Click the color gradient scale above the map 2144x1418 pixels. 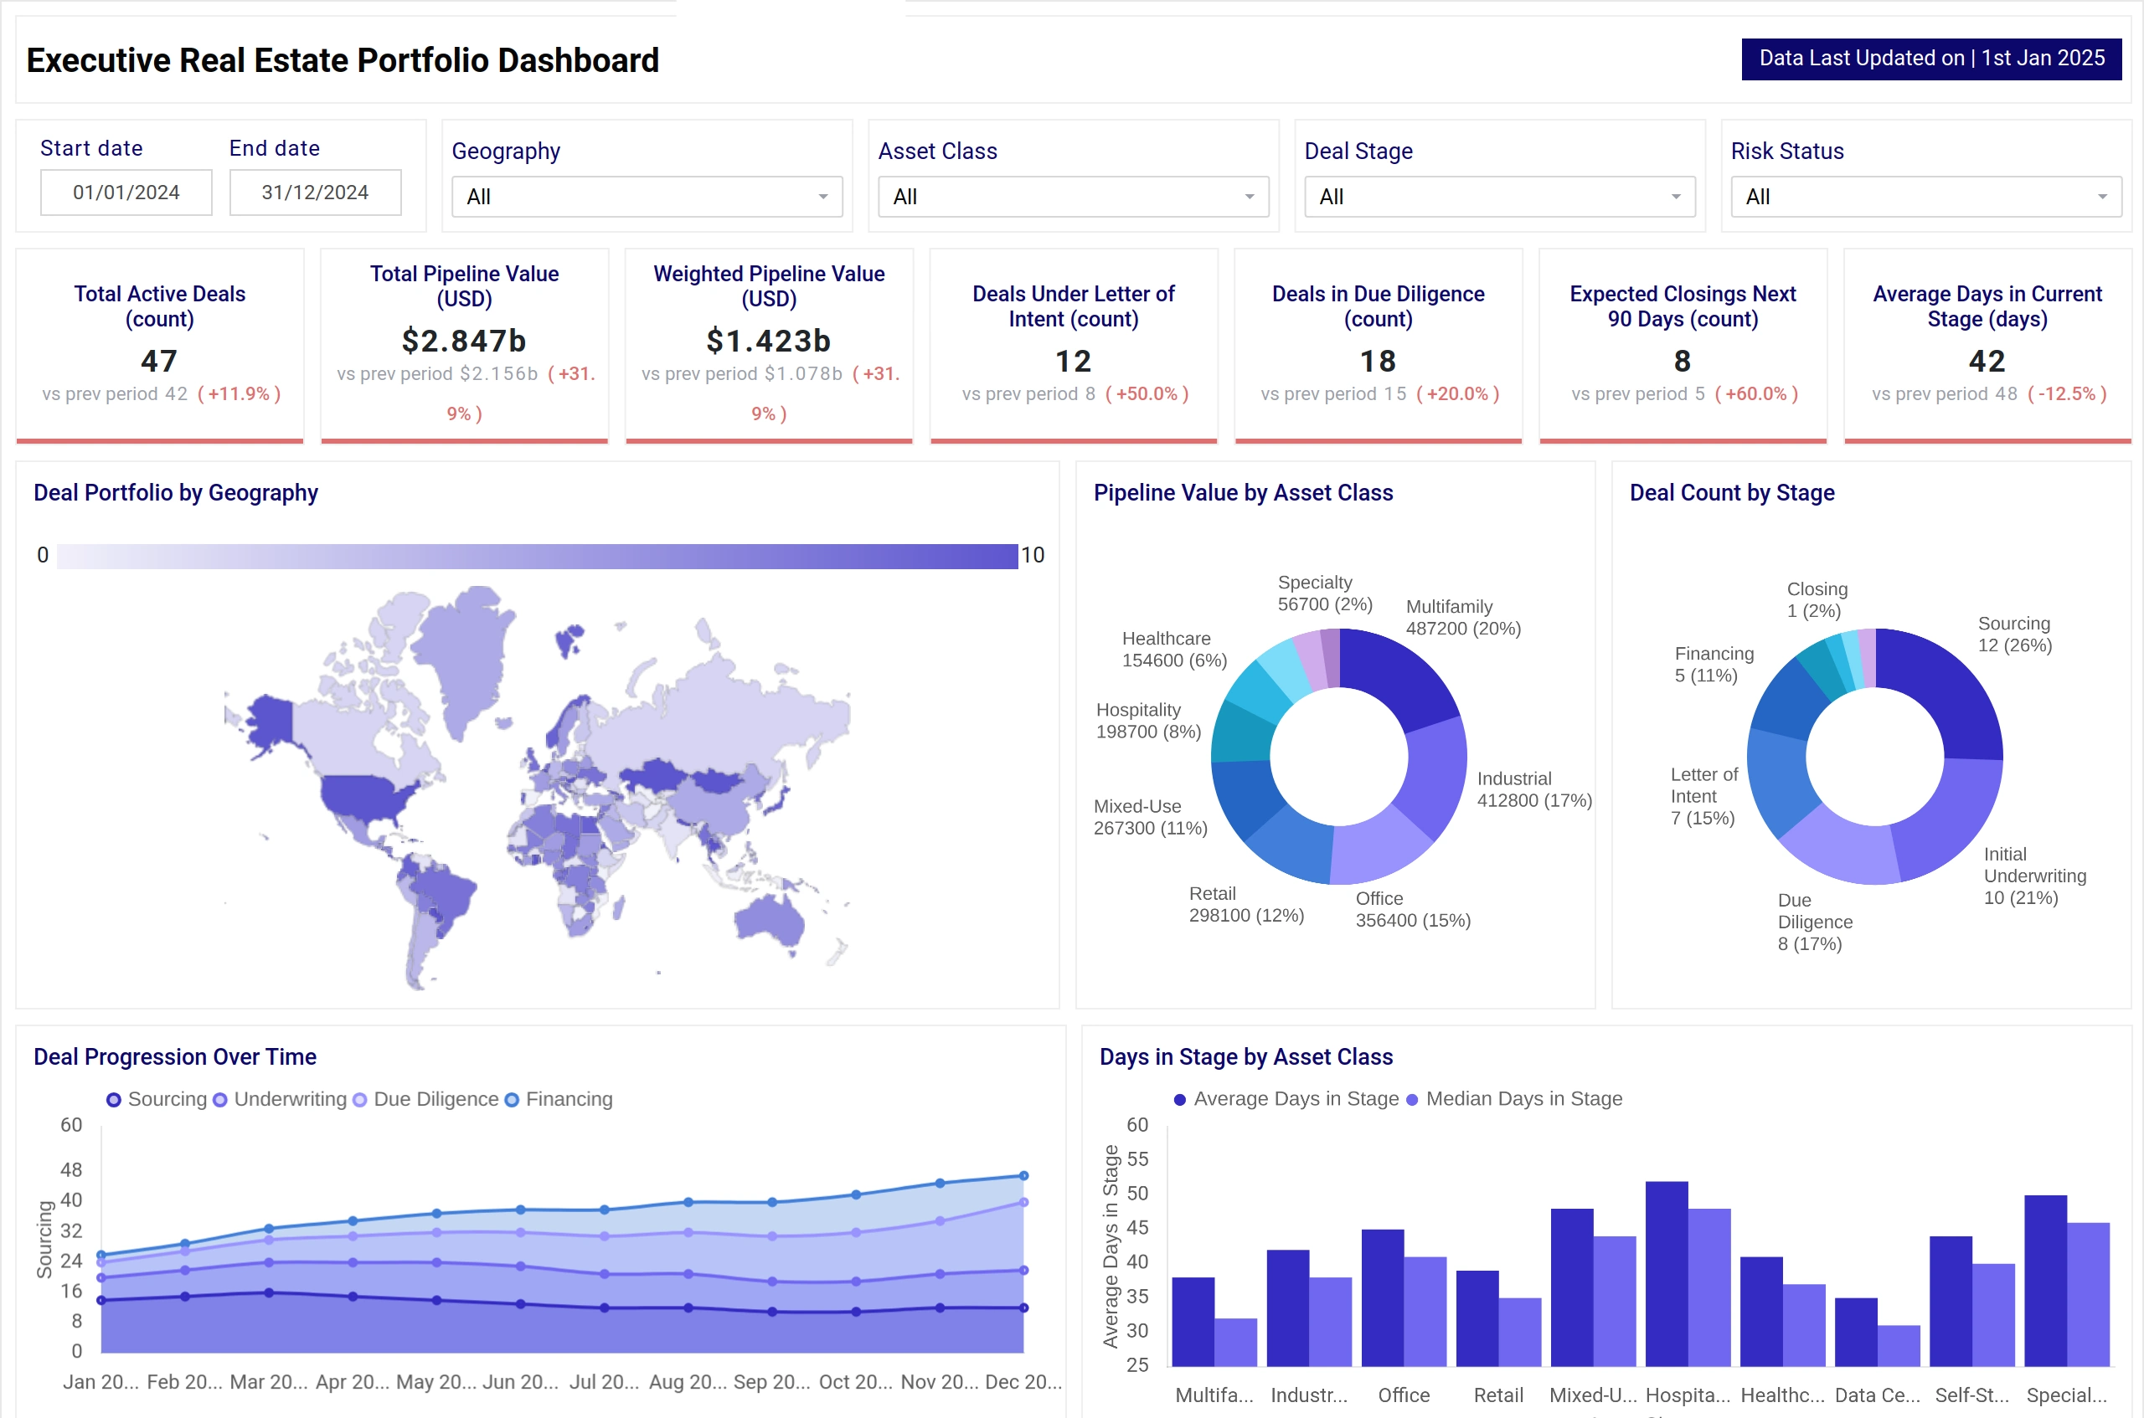pos(538,555)
